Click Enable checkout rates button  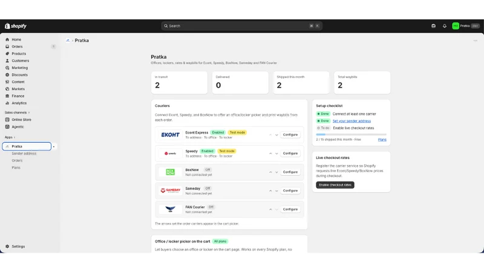pyautogui.click(x=335, y=185)
